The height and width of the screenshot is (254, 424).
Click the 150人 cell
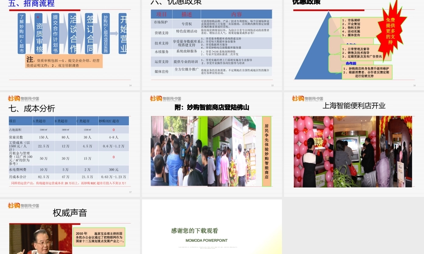(44, 137)
